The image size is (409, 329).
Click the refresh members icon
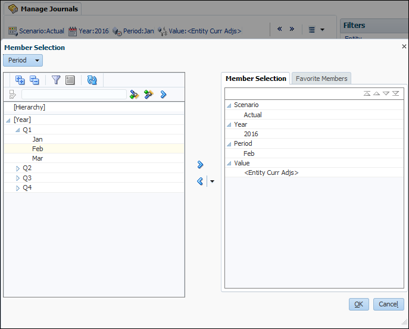(x=92, y=80)
